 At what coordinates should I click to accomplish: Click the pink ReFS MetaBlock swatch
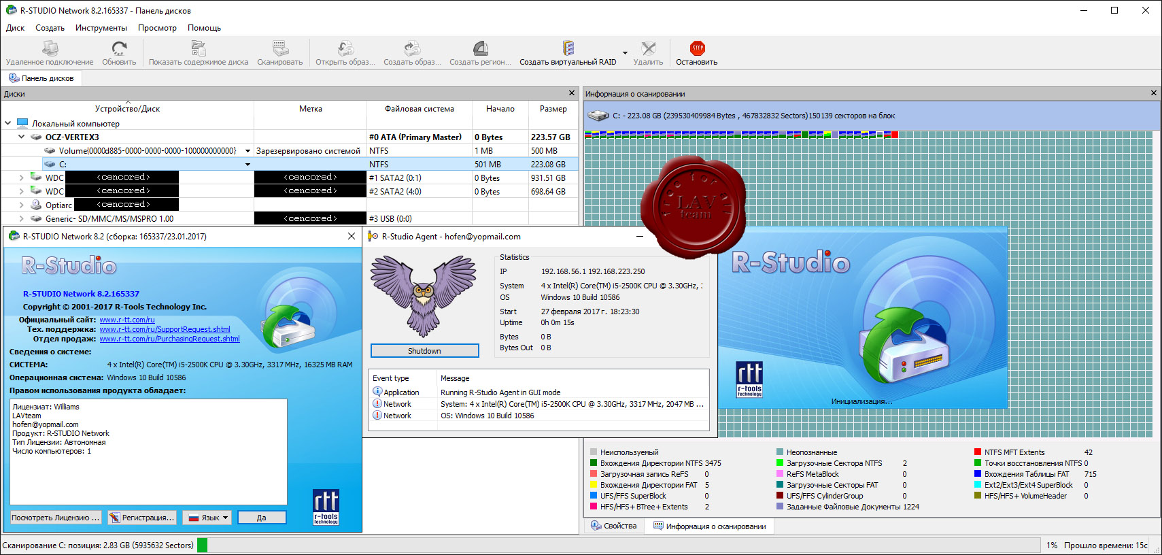click(x=780, y=474)
